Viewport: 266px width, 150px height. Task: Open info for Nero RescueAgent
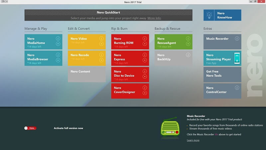(188, 39)
